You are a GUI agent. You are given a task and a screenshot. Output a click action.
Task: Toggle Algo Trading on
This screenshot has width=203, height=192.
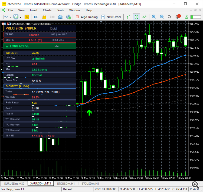point(87,17)
